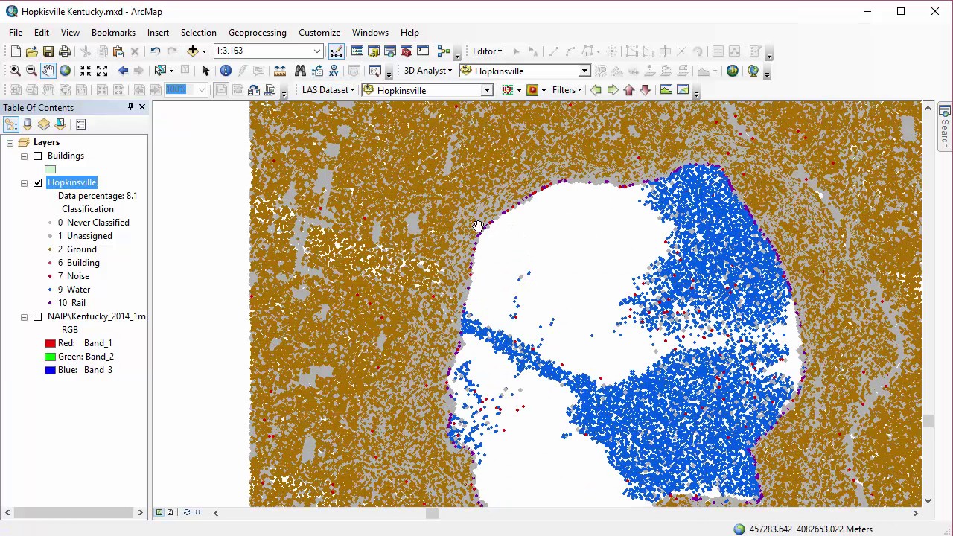The width and height of the screenshot is (953, 536).
Task: Open the Editor dropdown menu
Action: tap(487, 51)
